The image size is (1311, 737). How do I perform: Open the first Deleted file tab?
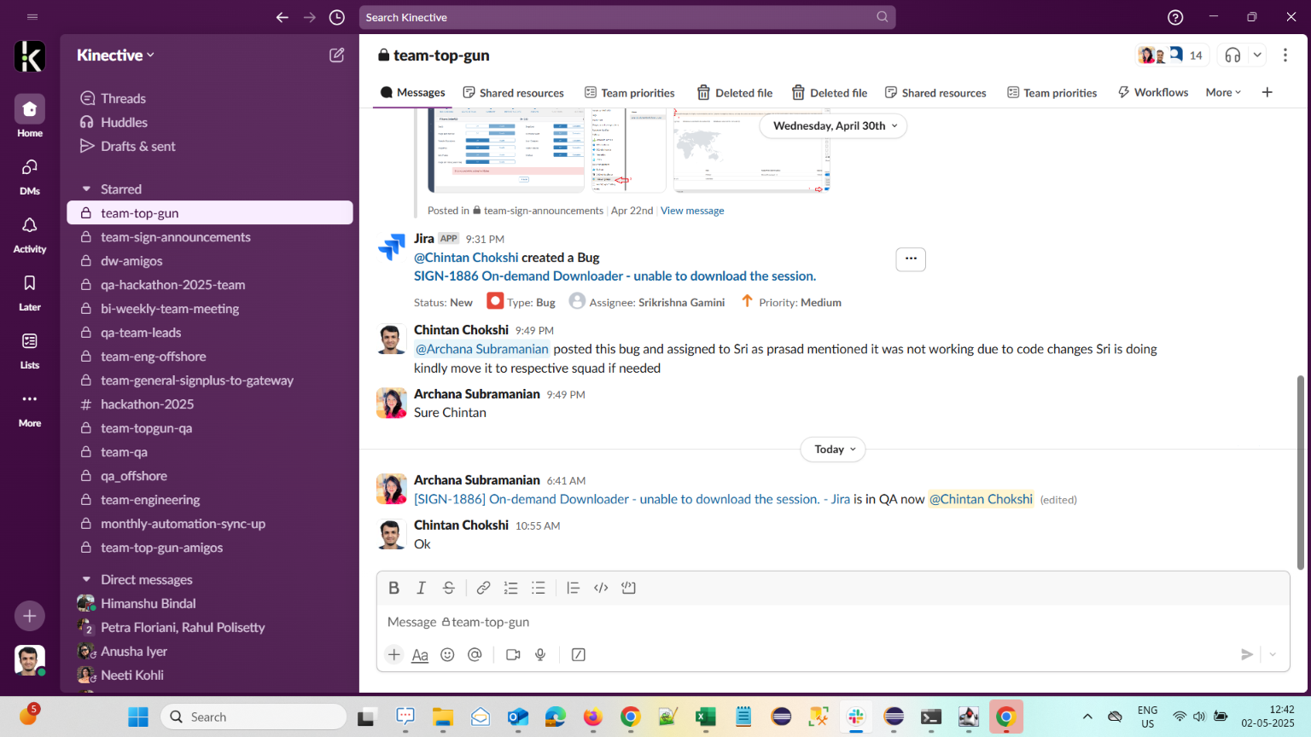[x=735, y=92]
